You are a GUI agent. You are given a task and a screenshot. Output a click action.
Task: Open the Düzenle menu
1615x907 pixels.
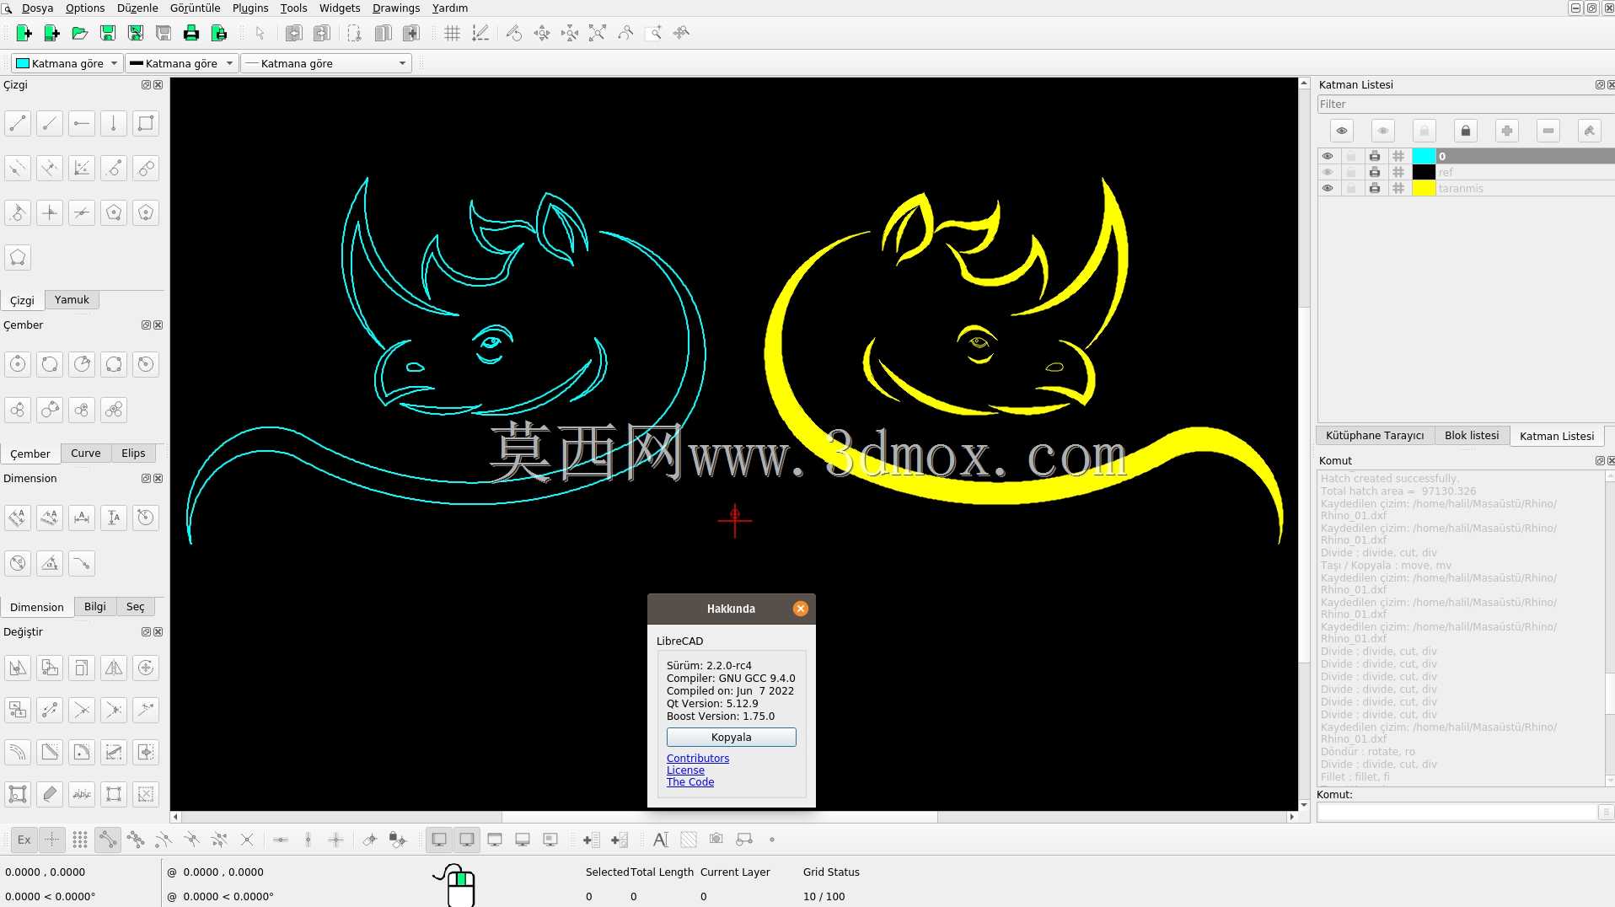pos(137,8)
